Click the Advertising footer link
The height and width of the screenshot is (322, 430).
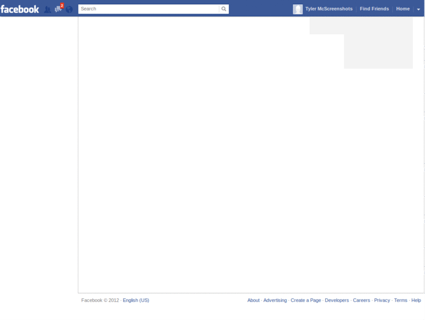[x=275, y=300]
